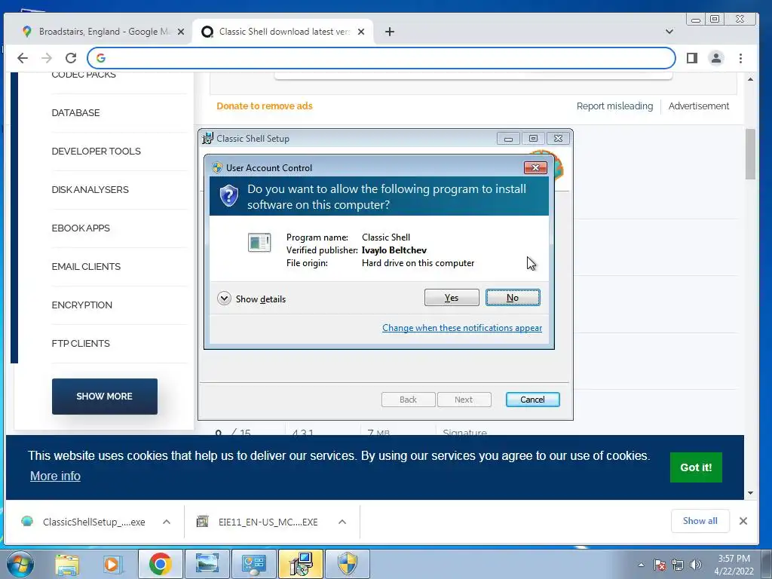Open Change when these notifications appear link

(462, 328)
